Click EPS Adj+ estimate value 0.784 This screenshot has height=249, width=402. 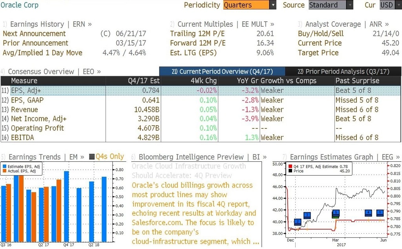pyautogui.click(x=151, y=90)
